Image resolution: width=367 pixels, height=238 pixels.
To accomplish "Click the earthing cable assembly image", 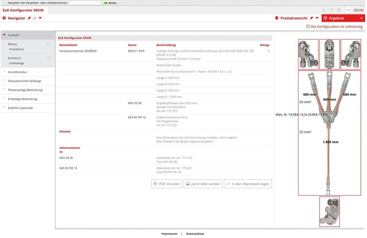I will click(329, 133).
